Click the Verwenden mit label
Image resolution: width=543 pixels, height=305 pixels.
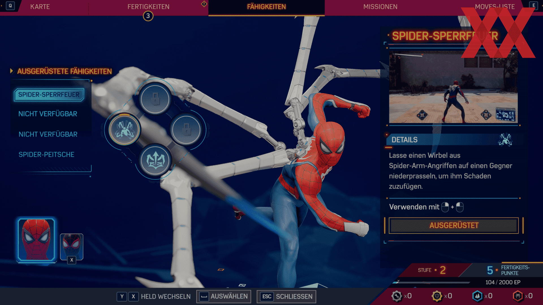click(x=414, y=207)
